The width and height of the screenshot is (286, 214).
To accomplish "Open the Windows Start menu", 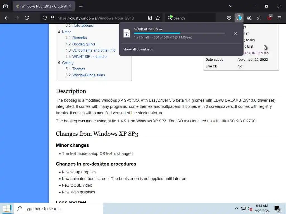I will 7,208.
